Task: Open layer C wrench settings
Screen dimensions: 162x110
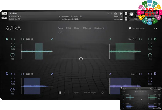Action: [52, 74]
